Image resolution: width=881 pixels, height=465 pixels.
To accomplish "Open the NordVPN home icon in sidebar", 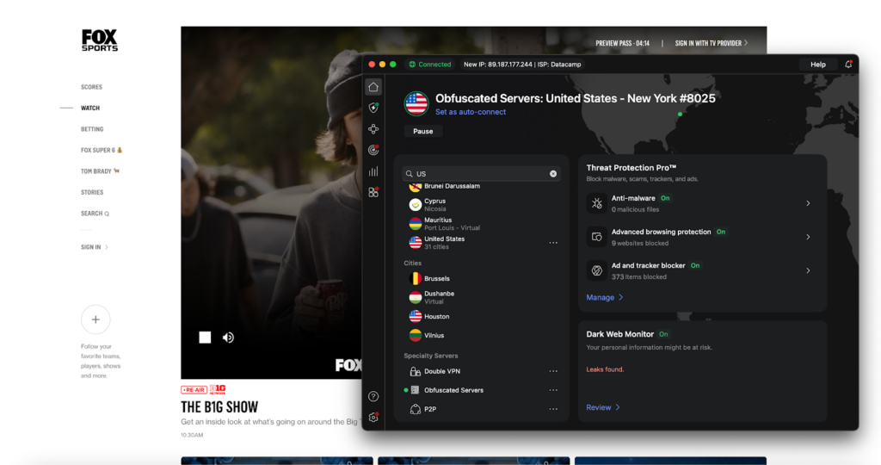I will (373, 87).
